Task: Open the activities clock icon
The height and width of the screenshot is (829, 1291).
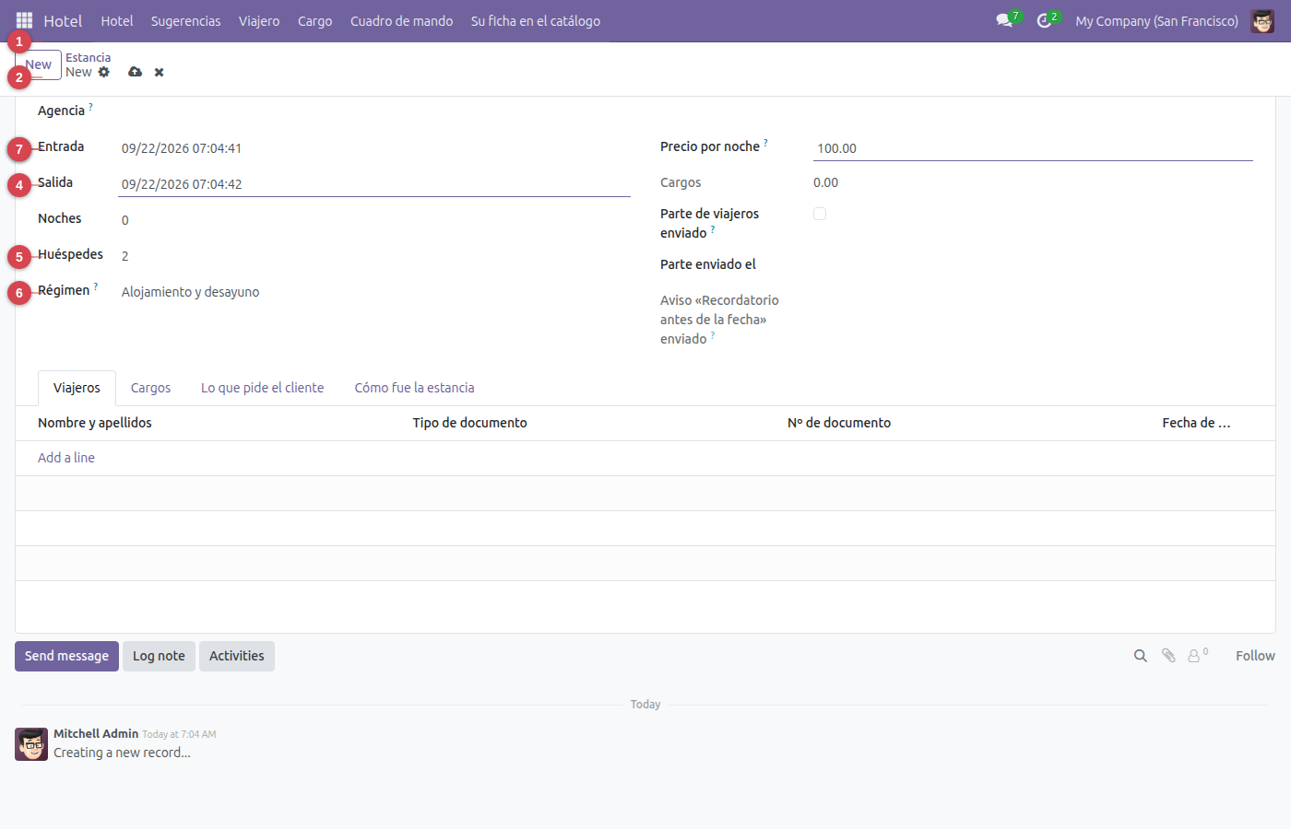Action: (x=1044, y=20)
